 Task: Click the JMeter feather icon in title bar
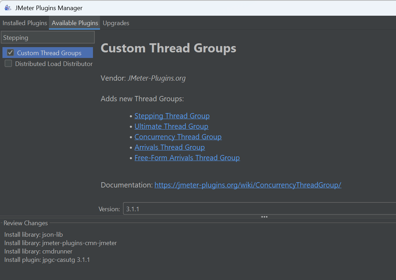click(8, 8)
